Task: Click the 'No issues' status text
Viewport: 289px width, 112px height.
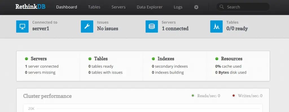Action: [x=108, y=29]
